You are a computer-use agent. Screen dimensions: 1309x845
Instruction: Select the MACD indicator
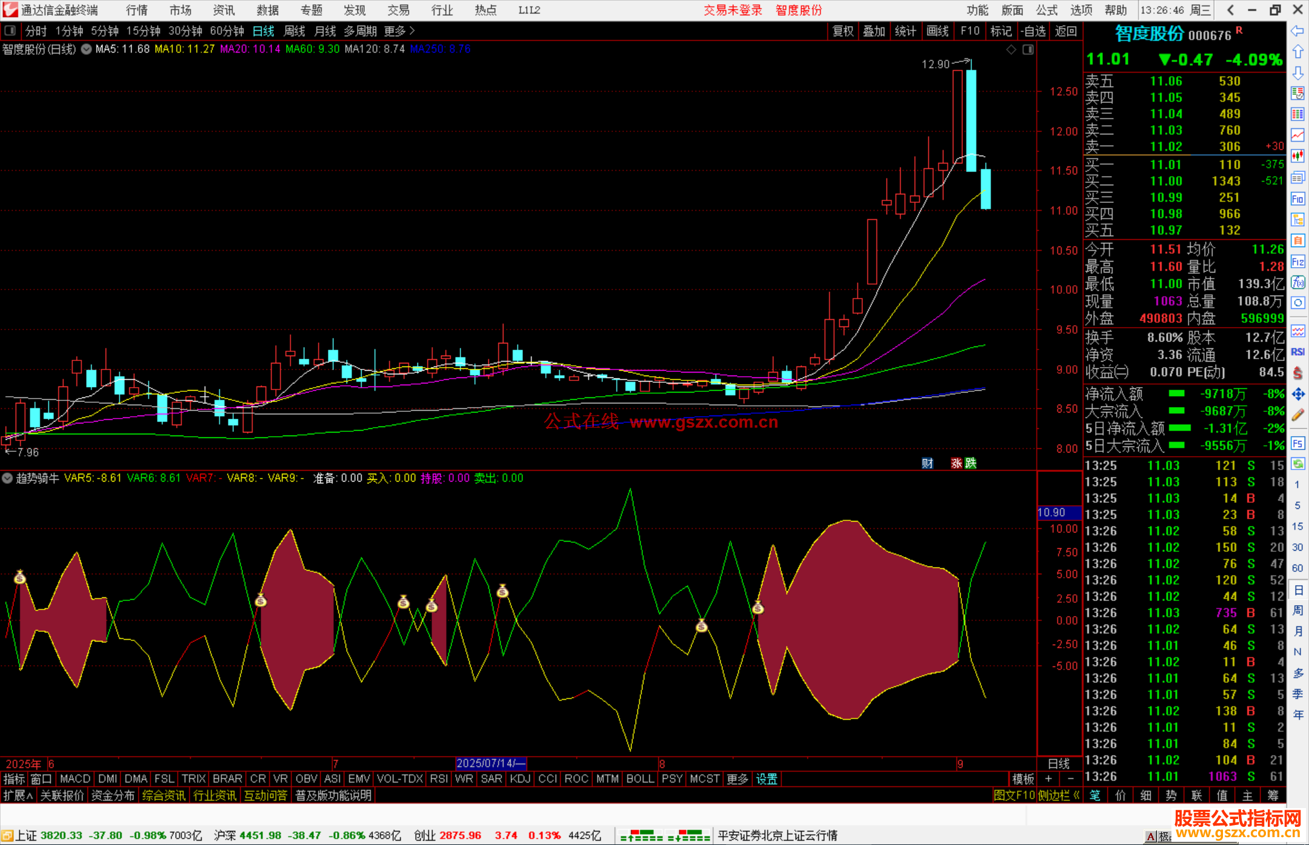[75, 779]
